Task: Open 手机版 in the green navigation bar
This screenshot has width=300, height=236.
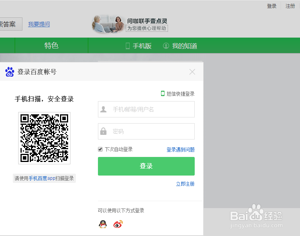Action: (142, 46)
